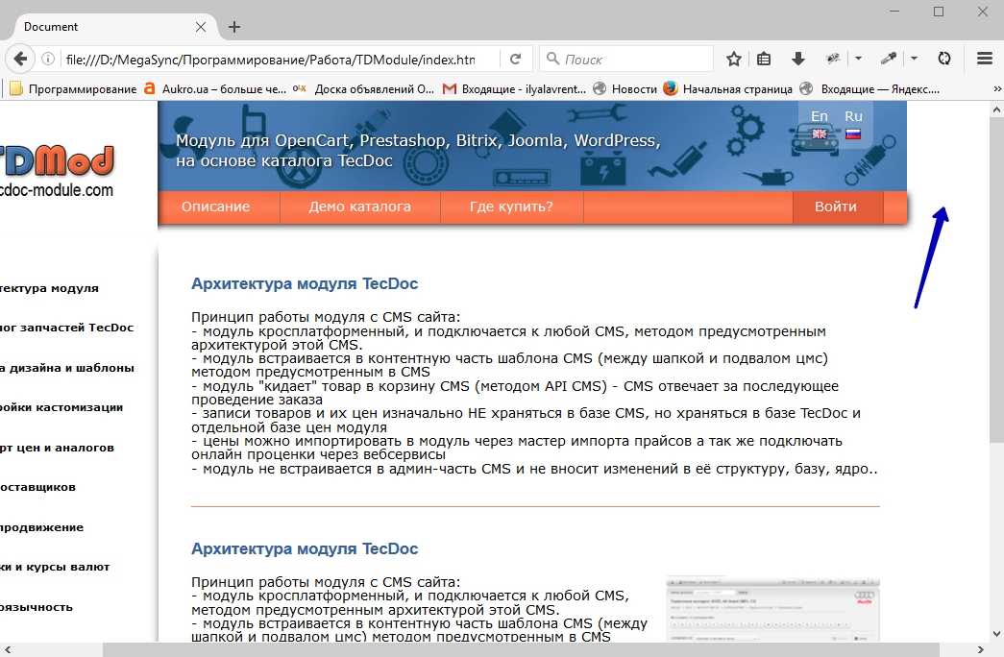1004x657 pixels.
Task: Reload the page with the refresh icon
Action: point(515,59)
